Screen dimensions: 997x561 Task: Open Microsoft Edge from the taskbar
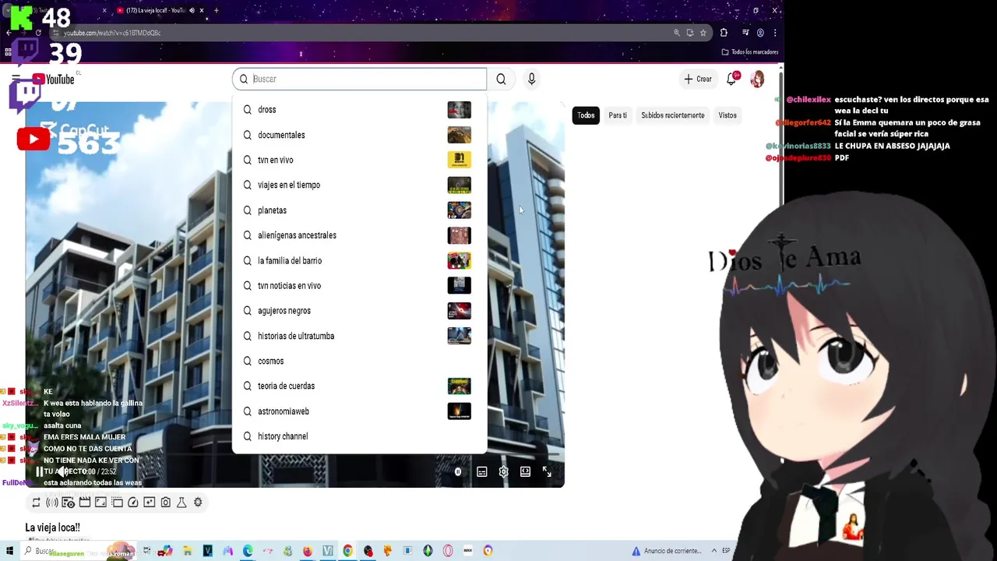248,551
